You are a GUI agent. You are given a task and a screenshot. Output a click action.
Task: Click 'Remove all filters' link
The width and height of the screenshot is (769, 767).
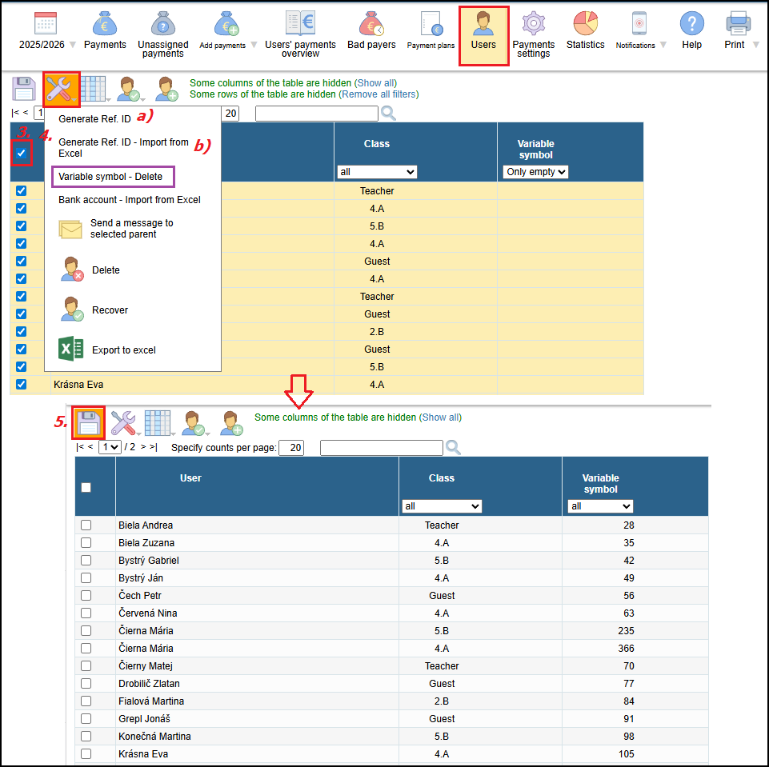[x=378, y=94]
